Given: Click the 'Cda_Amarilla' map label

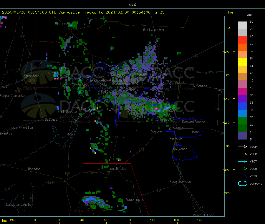Looking at the screenshot, I should pos(22,127).
